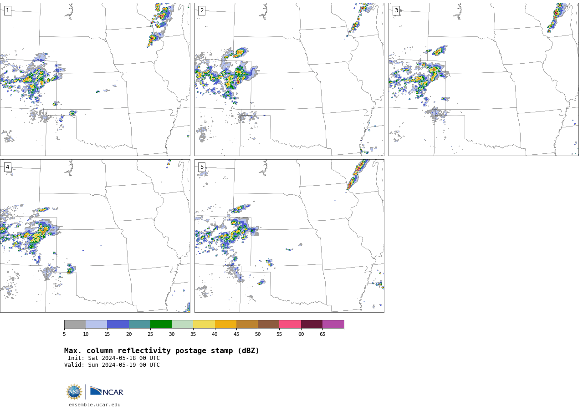This screenshot has width=583, height=410.
Task: Click the dark green 25-30 dBZ swatch
Action: click(161, 324)
